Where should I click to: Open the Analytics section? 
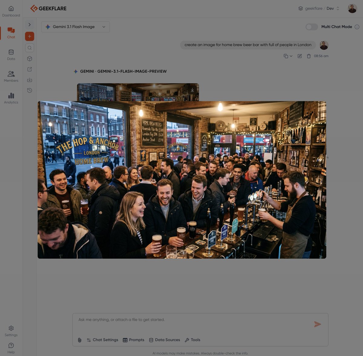(11, 98)
